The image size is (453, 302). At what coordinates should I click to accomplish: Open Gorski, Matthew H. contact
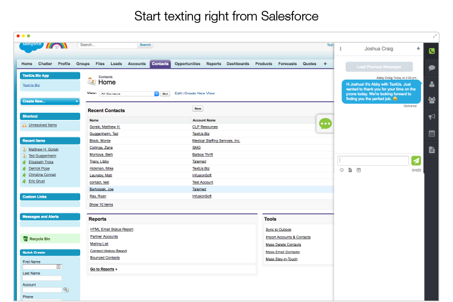[x=105, y=127]
